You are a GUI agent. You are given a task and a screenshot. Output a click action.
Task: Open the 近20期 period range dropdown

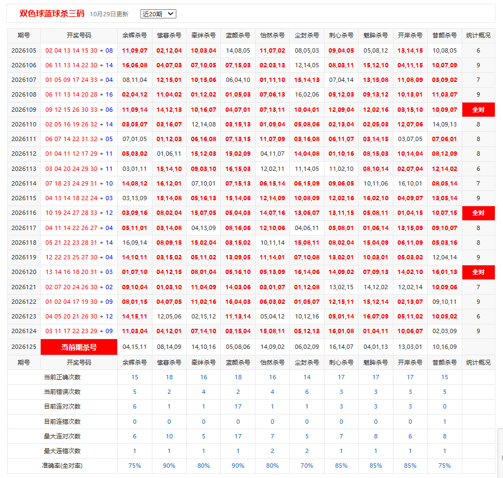(x=158, y=14)
